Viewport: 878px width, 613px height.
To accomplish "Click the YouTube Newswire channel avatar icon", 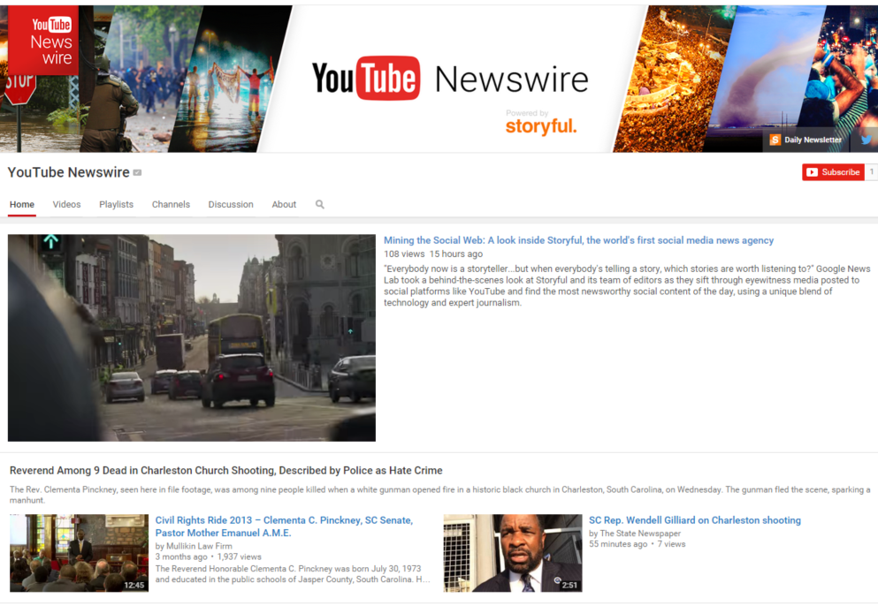I will tap(43, 41).
